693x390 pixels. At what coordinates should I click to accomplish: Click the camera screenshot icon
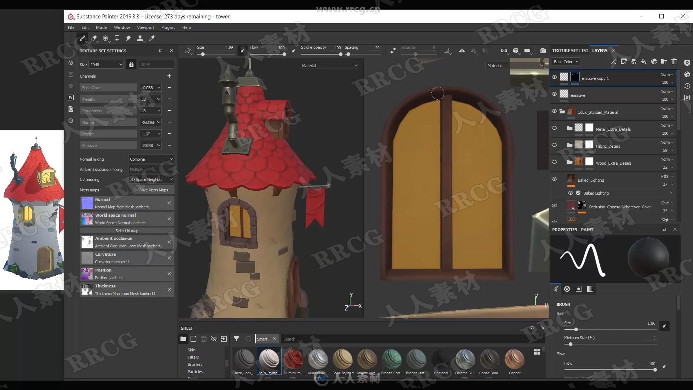click(542, 51)
